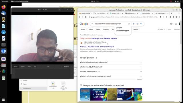The width and height of the screenshot is (183, 103).
Task: Open the tab search dropdown arrow
Action: click(179, 13)
